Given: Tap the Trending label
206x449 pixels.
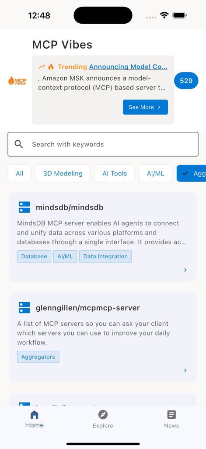Looking at the screenshot, I should click(72, 67).
